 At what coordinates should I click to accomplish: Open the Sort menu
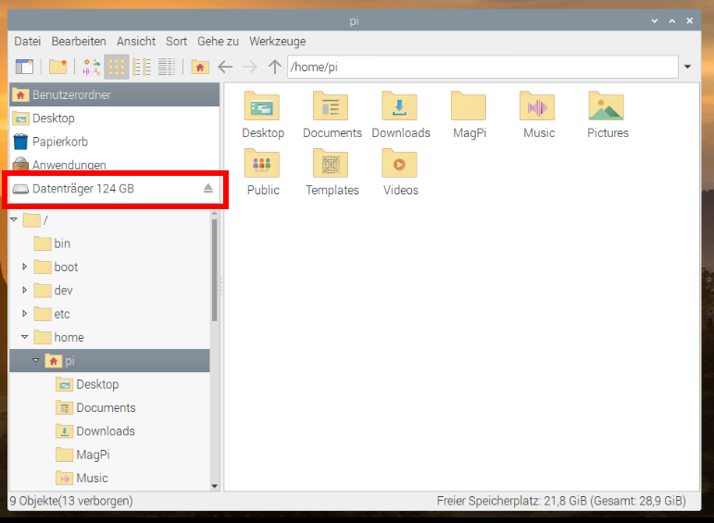pos(176,42)
